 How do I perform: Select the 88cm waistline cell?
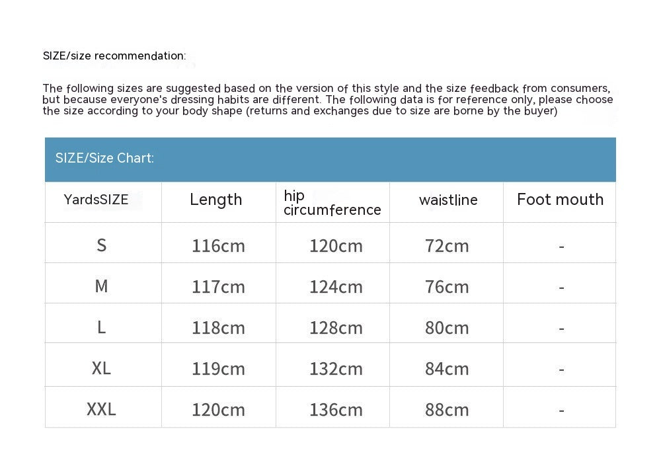(x=447, y=410)
